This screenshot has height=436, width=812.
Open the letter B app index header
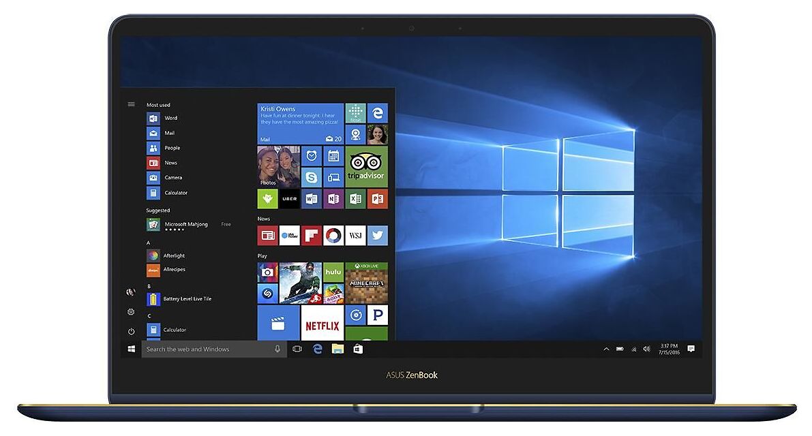(149, 286)
